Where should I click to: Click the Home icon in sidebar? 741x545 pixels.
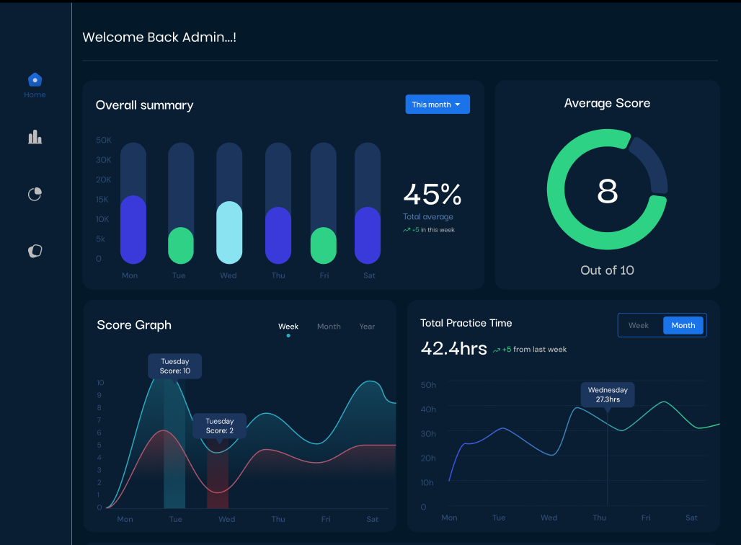pyautogui.click(x=35, y=80)
